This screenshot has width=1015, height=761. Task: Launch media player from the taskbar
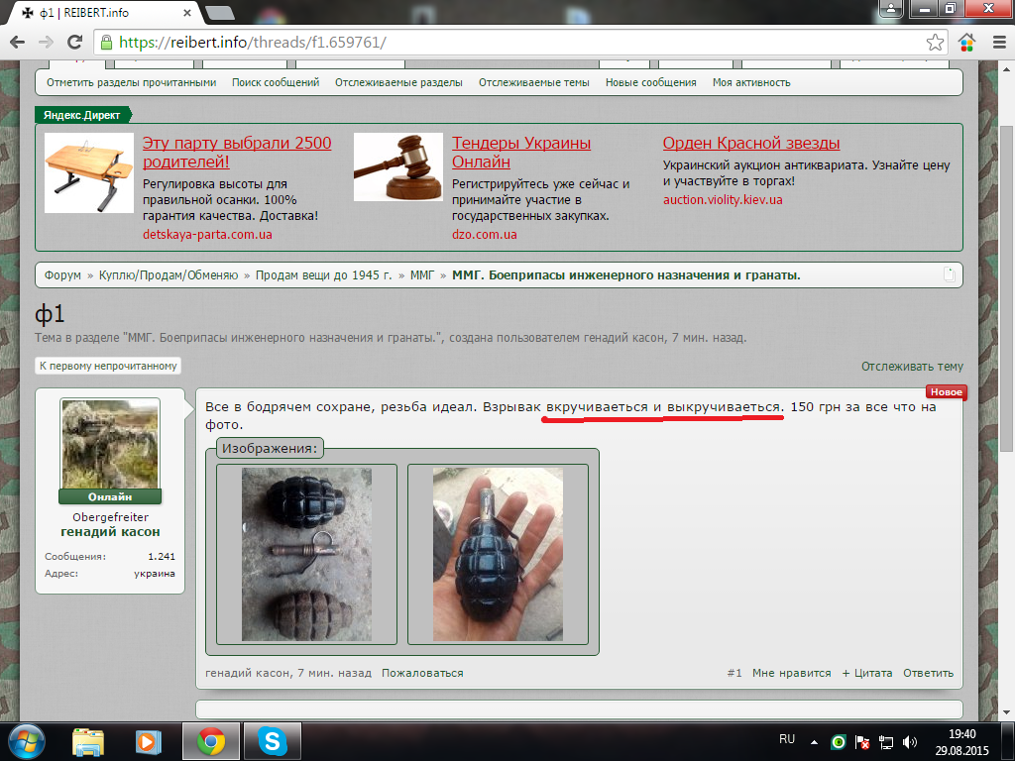pyautogui.click(x=149, y=741)
